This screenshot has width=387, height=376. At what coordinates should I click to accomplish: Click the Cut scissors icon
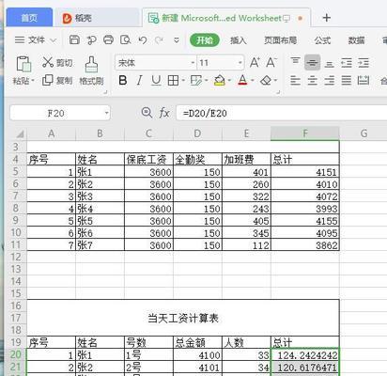[x=48, y=62]
